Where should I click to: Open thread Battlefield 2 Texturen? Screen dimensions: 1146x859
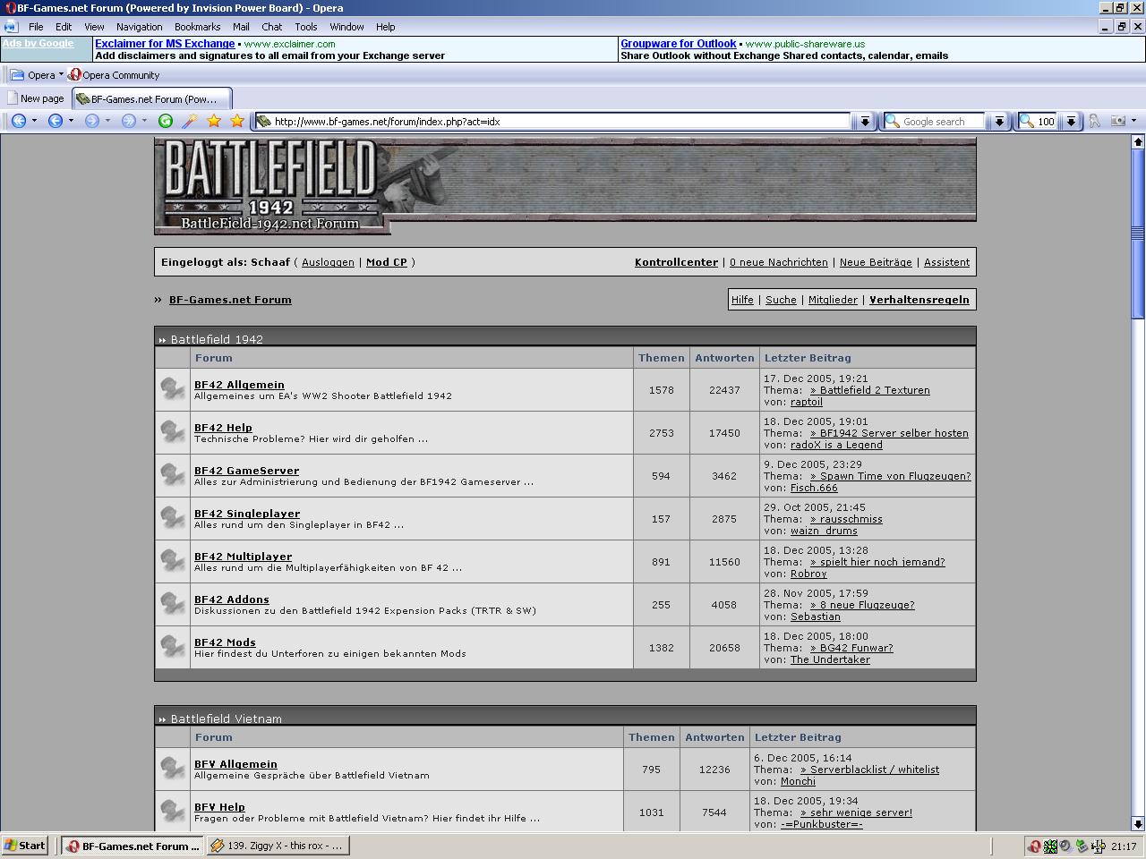coord(869,390)
